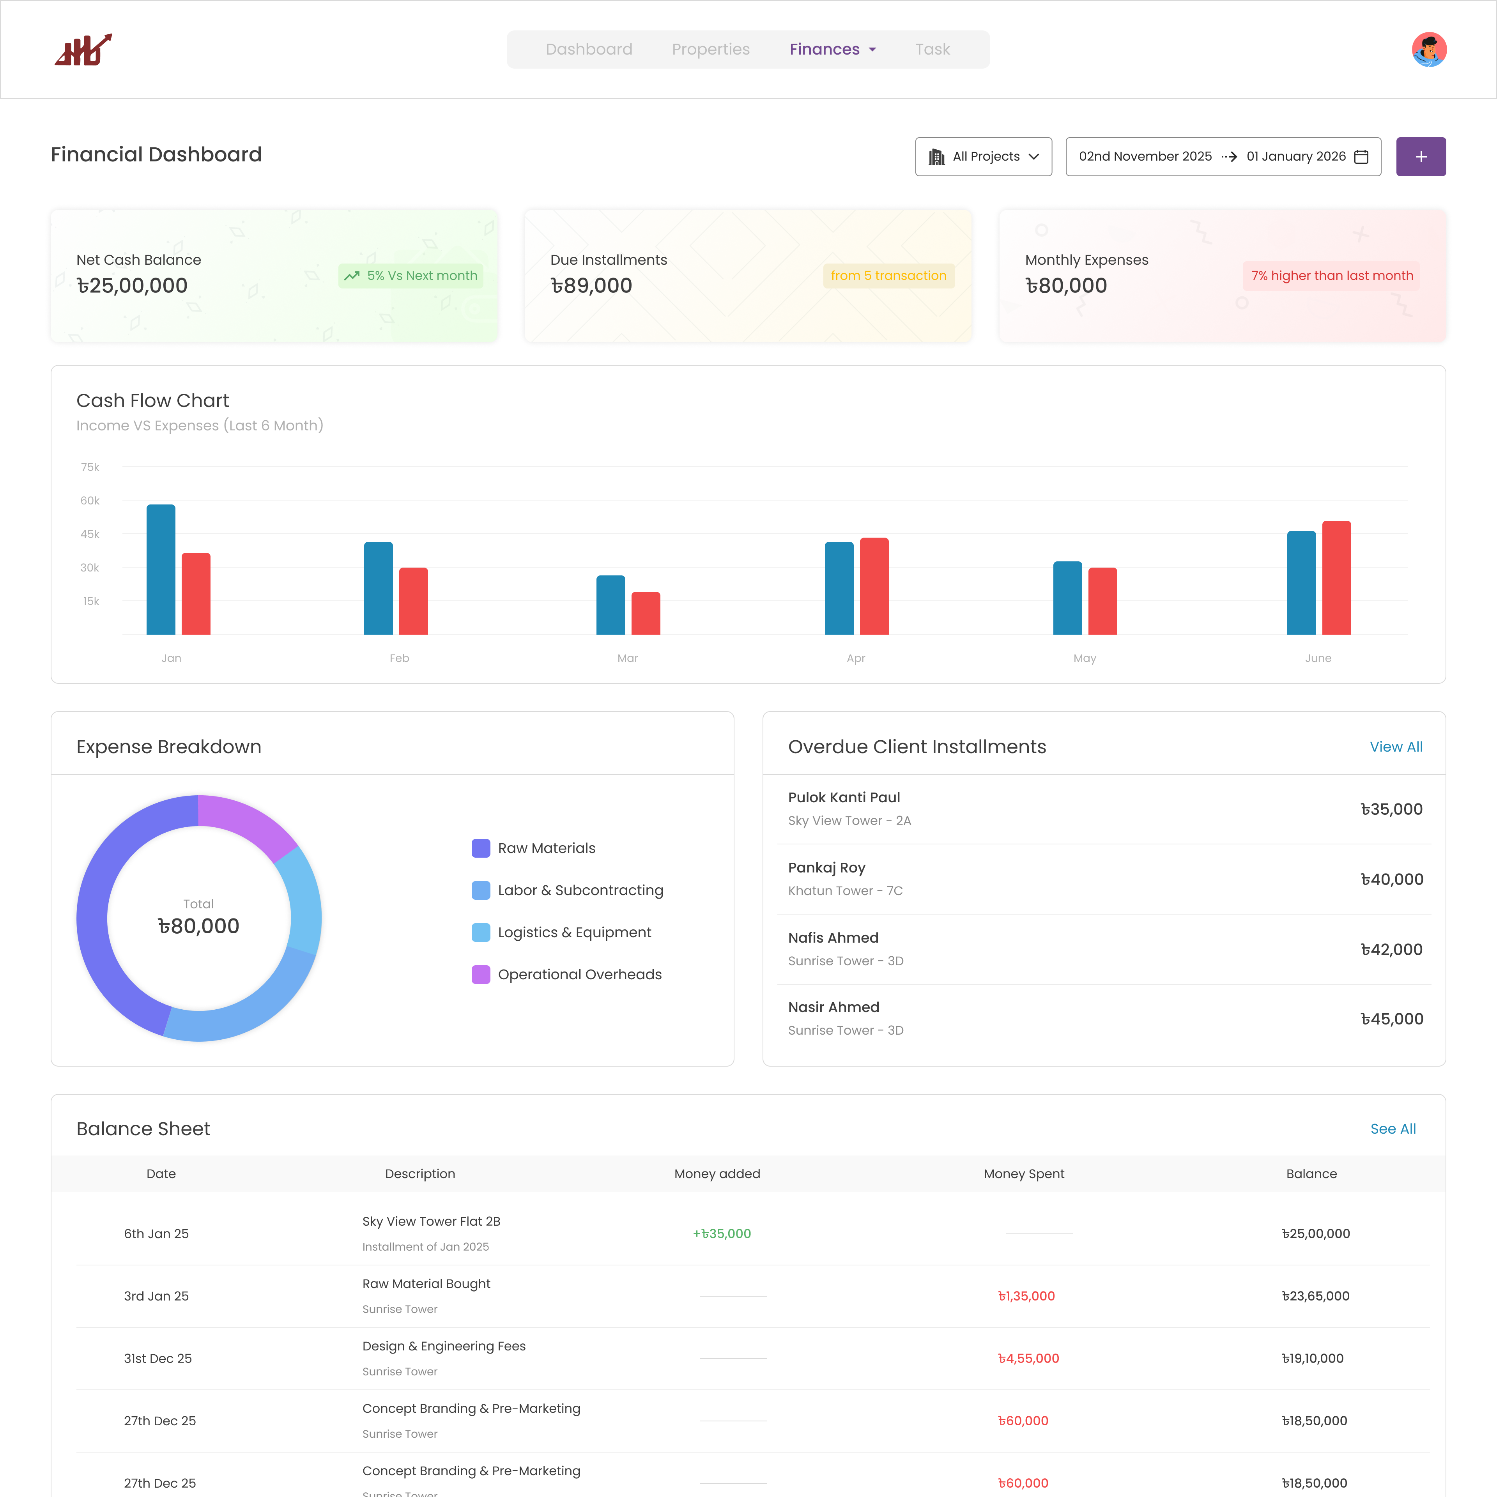1497x1497 pixels.
Task: Expand the Finances menu arrow
Action: tap(872, 50)
